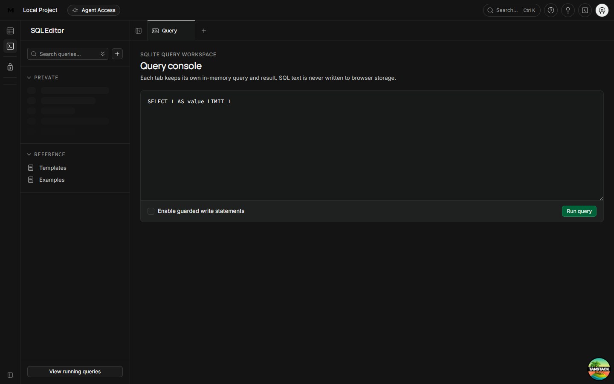
Task: Open the user account avatar
Action: [x=602, y=10]
